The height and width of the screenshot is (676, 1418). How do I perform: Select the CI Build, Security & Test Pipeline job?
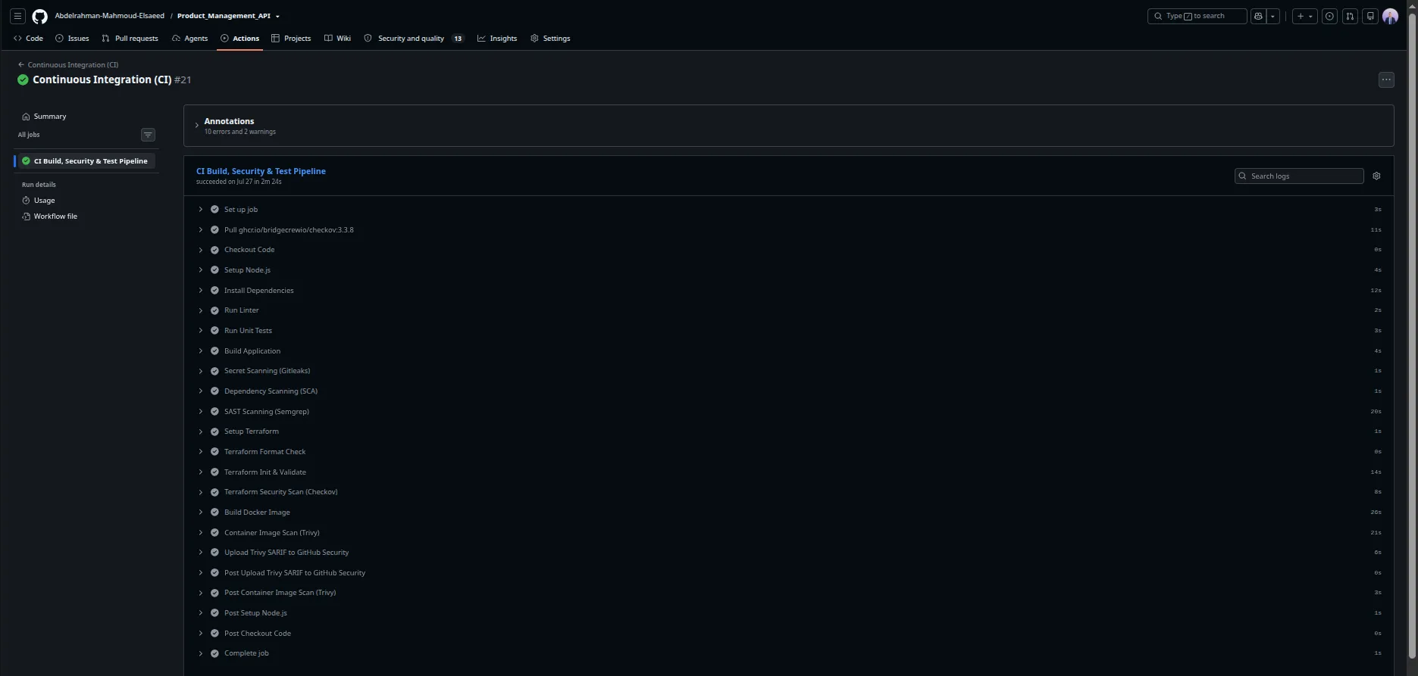pos(86,161)
